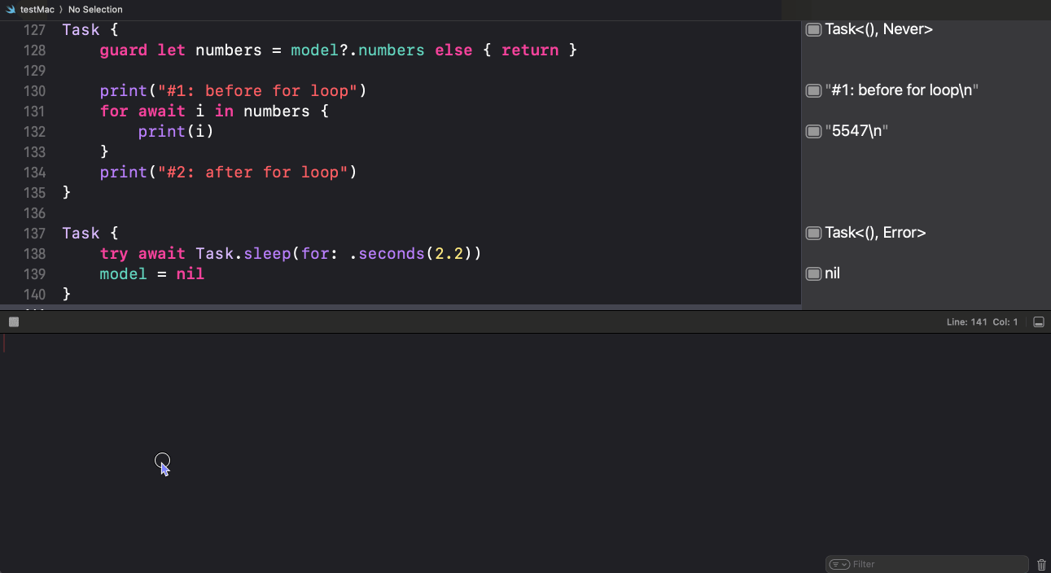
Task: Open the testMac breadcrumb item
Action: coord(37,10)
